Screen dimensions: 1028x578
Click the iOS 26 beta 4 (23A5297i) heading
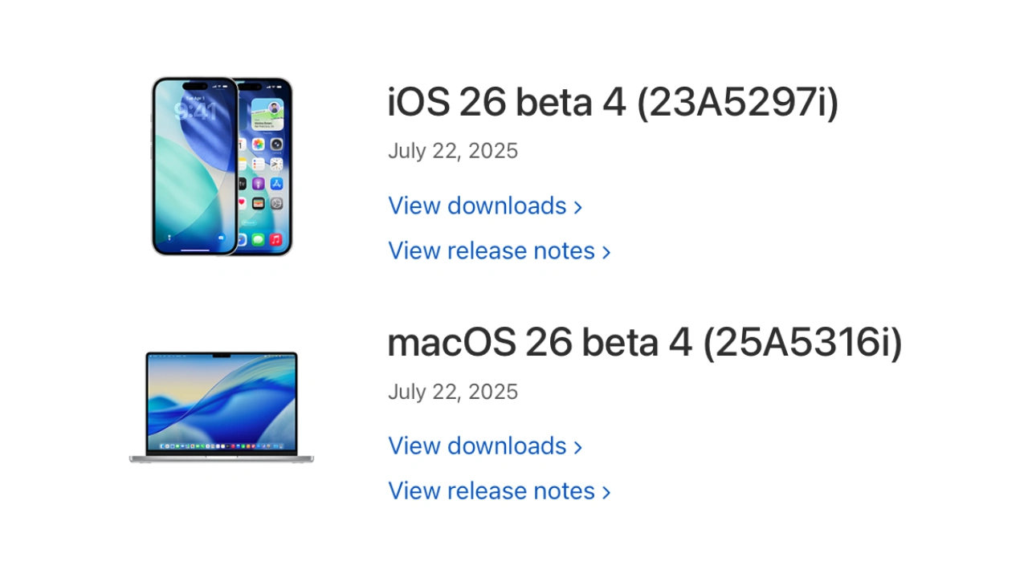[x=612, y=103]
